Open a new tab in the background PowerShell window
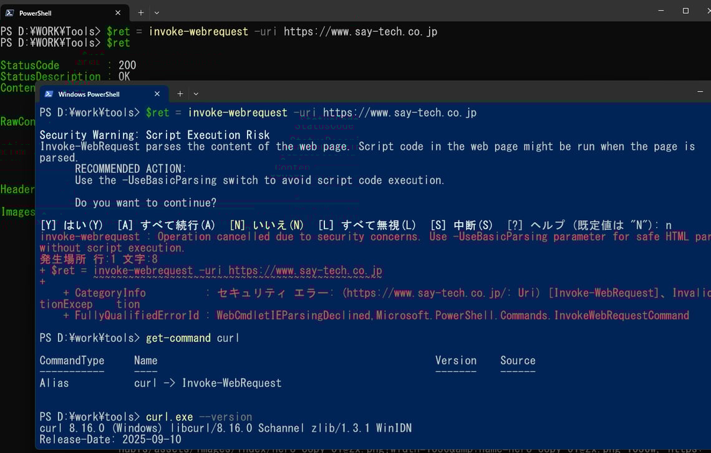This screenshot has height=453, width=711. click(140, 12)
